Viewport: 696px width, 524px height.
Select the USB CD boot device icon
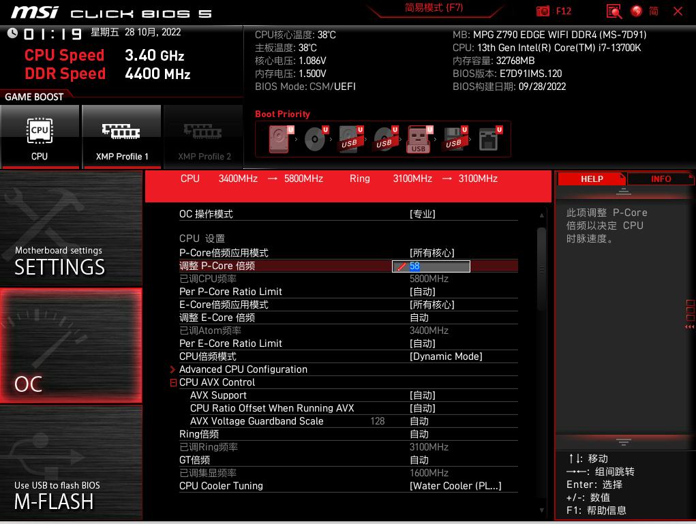tap(386, 139)
